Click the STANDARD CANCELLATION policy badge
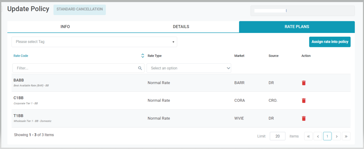Screen dimensions: 364x149 pyautogui.click(x=80, y=9)
